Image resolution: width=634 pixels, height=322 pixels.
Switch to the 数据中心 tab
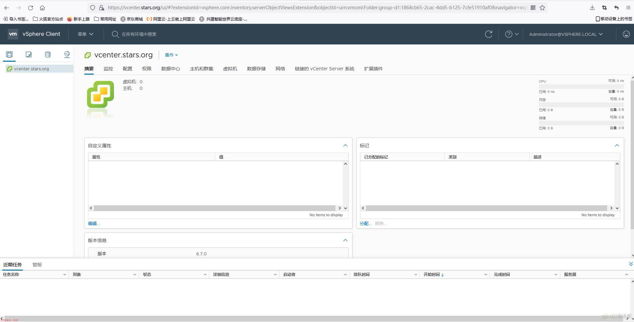point(171,69)
